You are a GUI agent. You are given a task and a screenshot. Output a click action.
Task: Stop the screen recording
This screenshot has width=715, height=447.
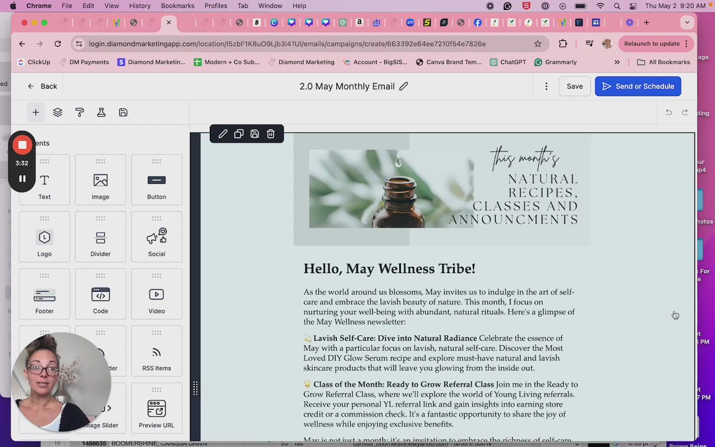click(22, 145)
